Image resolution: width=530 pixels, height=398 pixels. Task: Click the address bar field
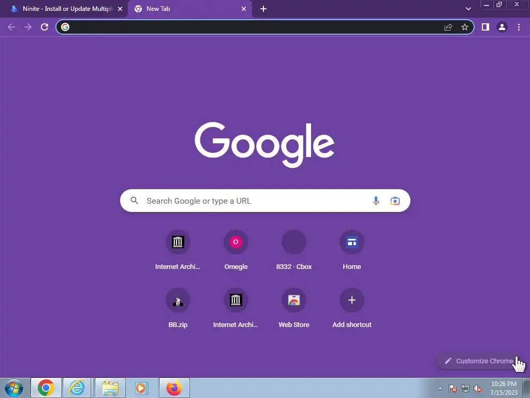click(x=264, y=27)
